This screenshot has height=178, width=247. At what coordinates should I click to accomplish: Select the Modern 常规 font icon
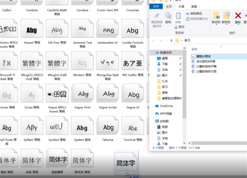[x=82, y=61]
